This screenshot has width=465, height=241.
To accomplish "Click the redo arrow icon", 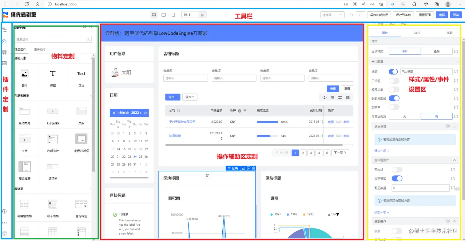I will click(361, 15).
